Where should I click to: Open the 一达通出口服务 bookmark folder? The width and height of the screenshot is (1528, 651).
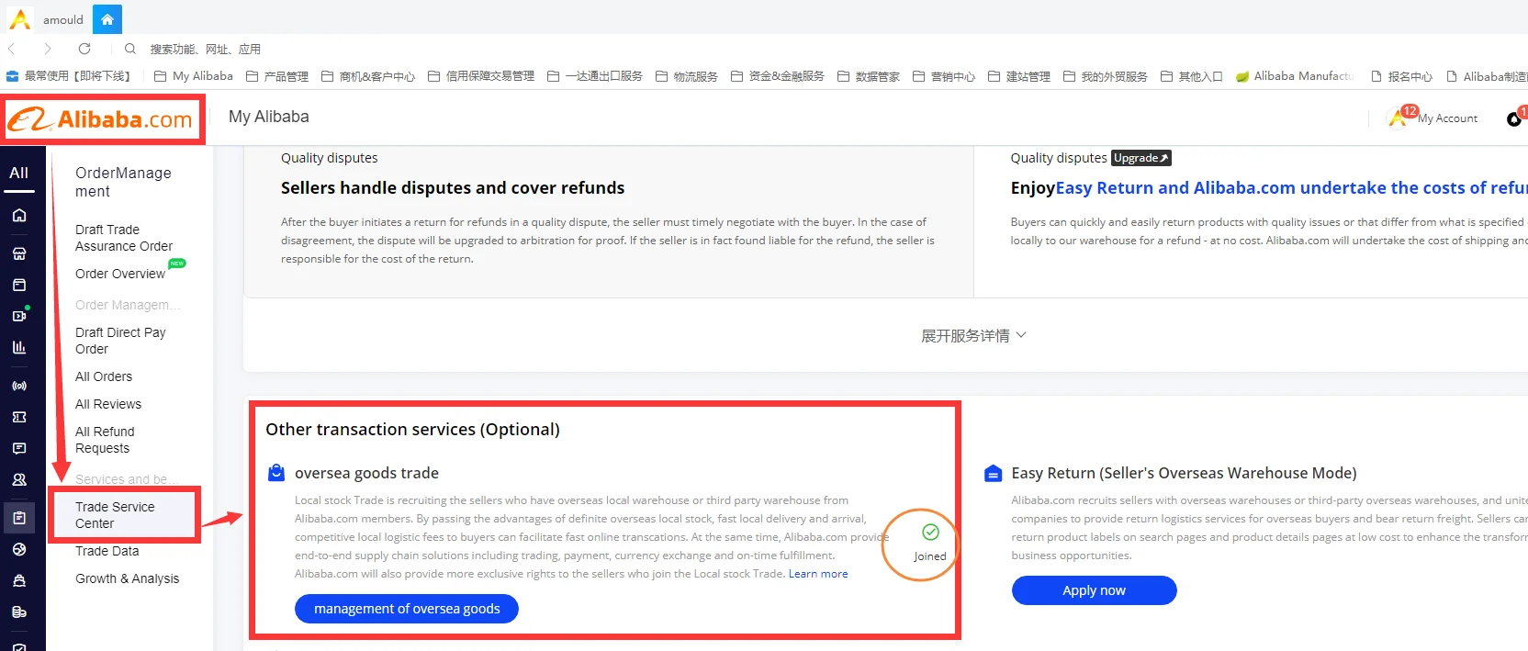click(x=595, y=76)
